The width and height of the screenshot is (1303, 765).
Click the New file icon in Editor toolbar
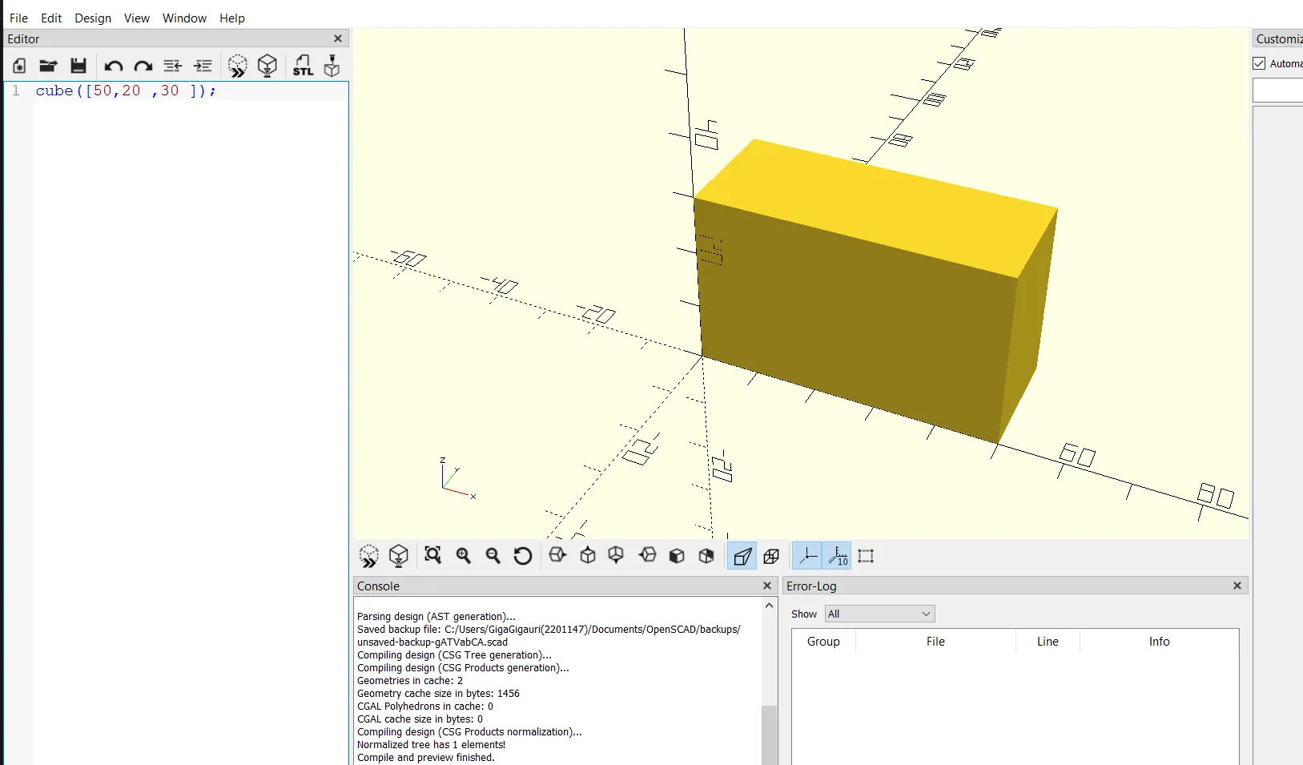pyautogui.click(x=19, y=66)
